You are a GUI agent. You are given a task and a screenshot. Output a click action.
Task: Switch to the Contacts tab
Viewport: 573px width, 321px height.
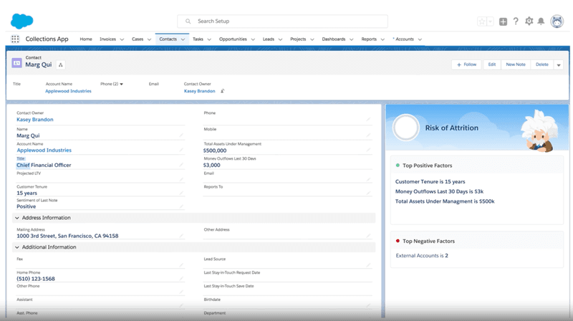click(x=168, y=39)
